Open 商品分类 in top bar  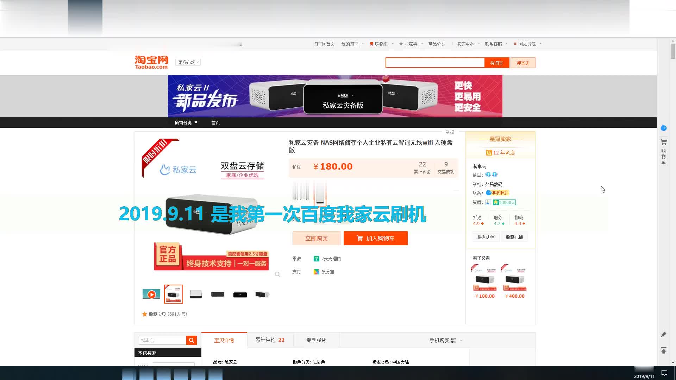(437, 44)
